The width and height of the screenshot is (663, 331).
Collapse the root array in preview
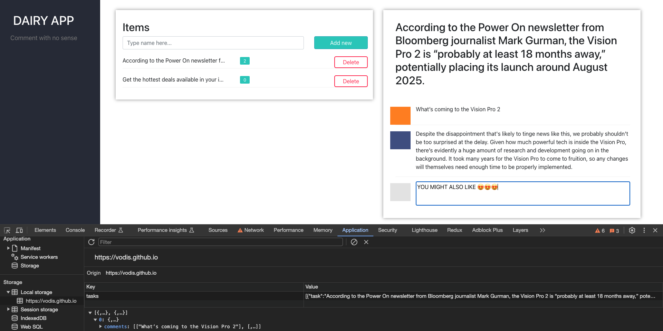coord(90,313)
